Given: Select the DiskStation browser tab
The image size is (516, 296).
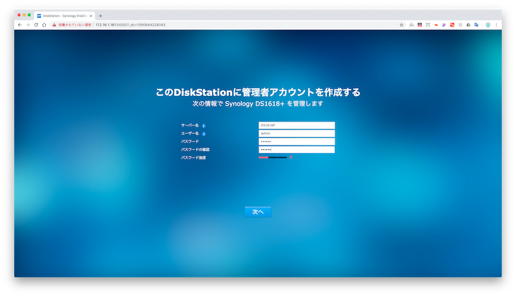Looking at the screenshot, I should (64, 15).
